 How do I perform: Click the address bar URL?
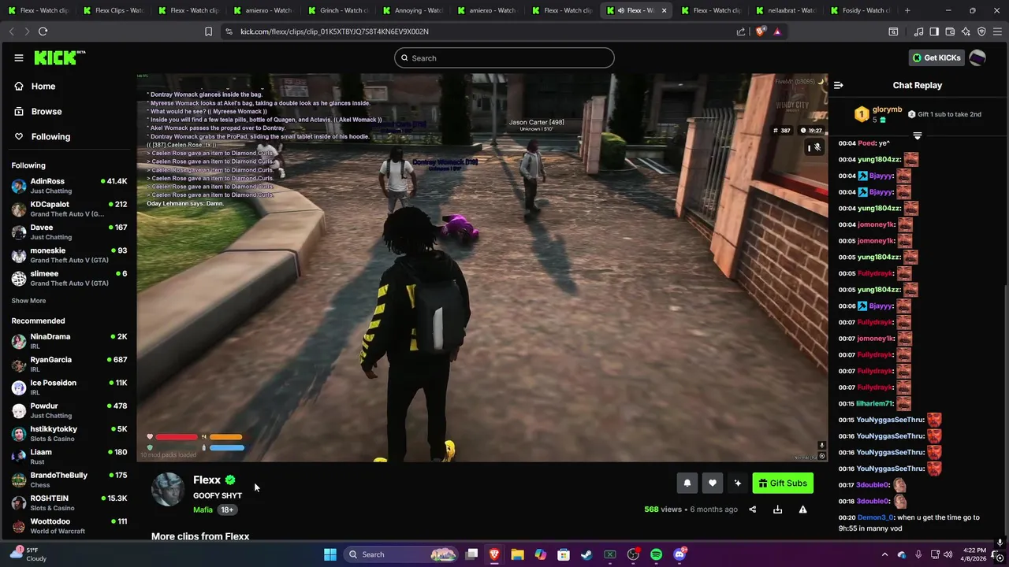[334, 31]
